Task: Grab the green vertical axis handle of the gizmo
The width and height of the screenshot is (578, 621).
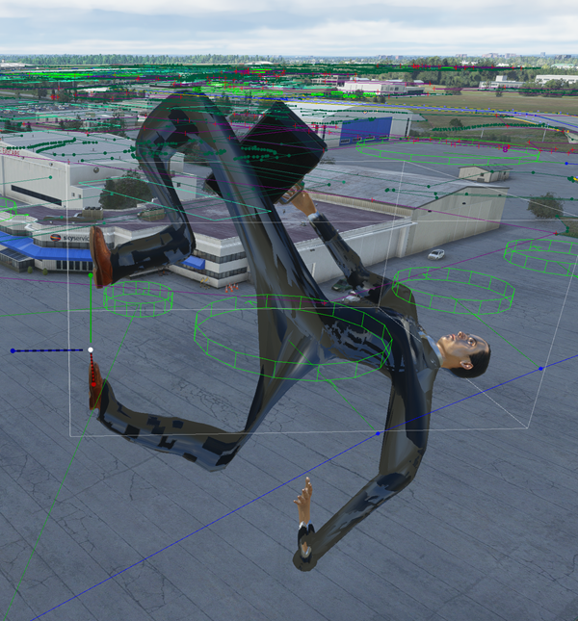Action: tap(91, 316)
